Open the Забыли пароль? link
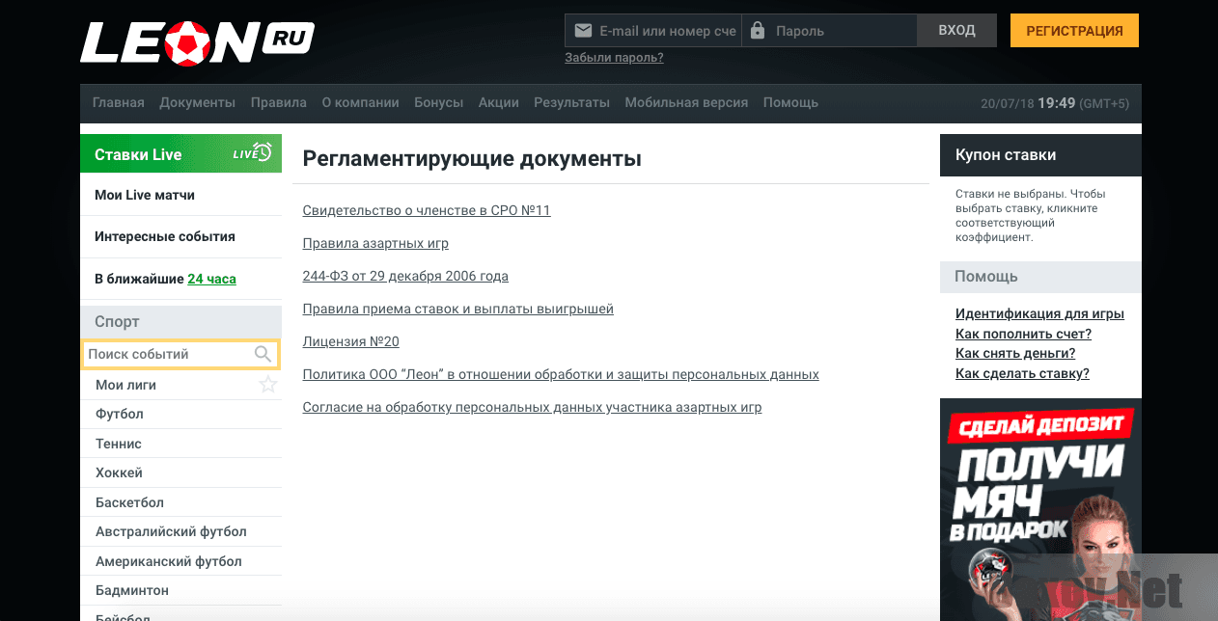 tap(614, 57)
